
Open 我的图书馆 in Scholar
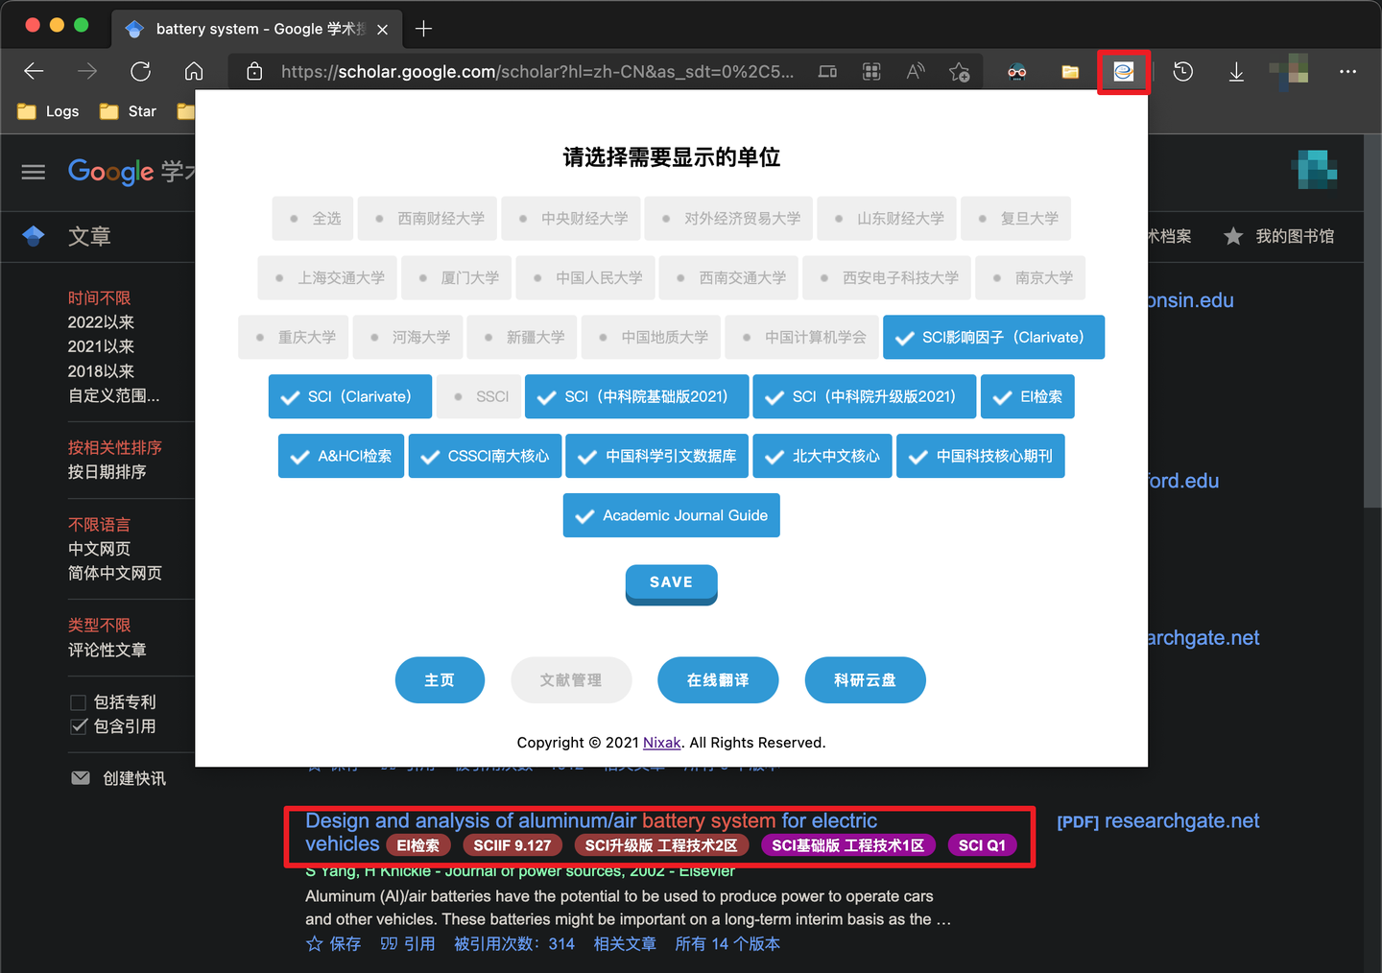(1293, 236)
